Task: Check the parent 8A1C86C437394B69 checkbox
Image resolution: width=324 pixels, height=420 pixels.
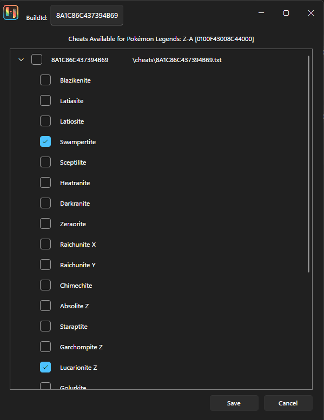Action: [x=37, y=59]
